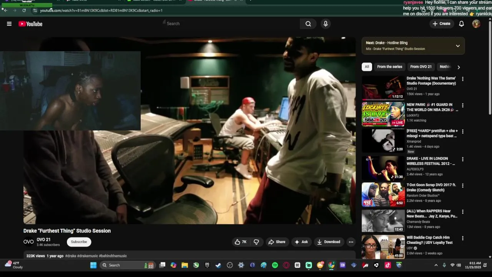Open options for RAPPERS Hear New Beats video
The width and height of the screenshot is (492, 277).
[x=463, y=212]
